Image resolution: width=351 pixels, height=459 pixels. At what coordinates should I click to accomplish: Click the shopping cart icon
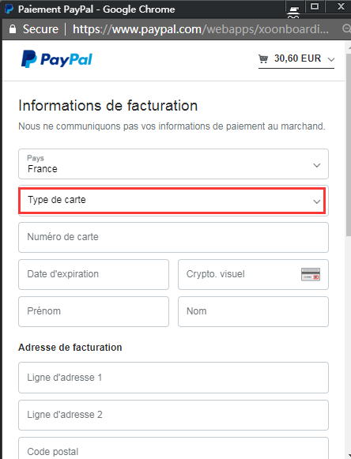[x=263, y=58]
